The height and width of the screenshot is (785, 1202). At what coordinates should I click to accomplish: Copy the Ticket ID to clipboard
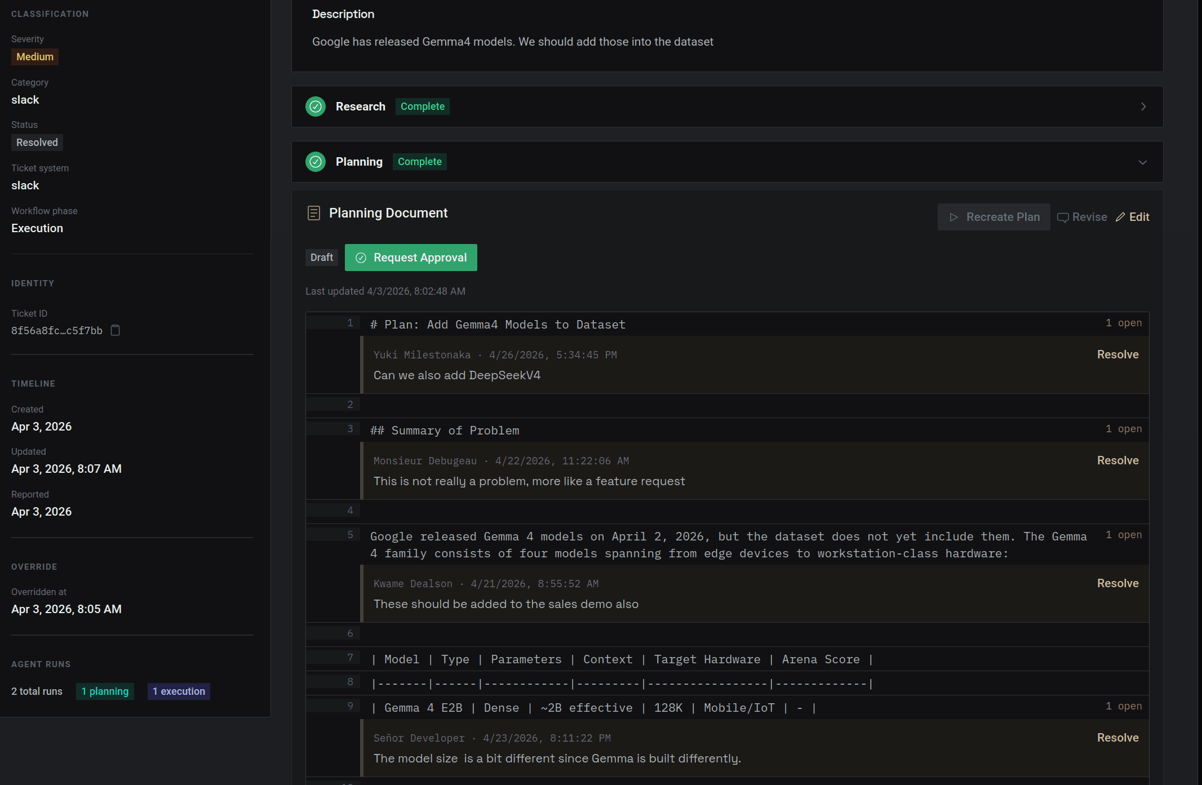[x=115, y=330]
